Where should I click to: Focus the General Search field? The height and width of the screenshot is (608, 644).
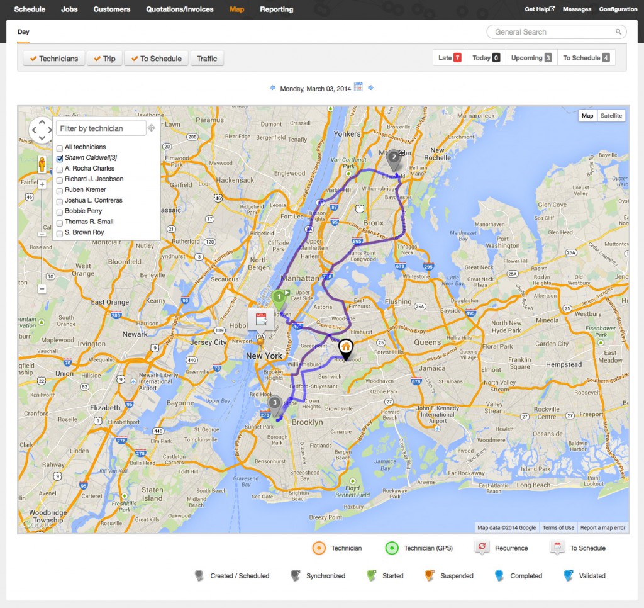tap(557, 31)
